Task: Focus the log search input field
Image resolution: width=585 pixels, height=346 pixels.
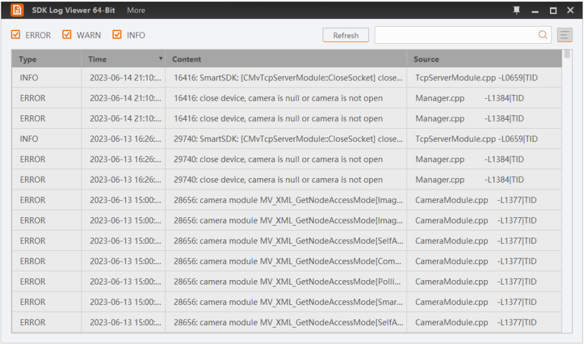Action: pos(456,35)
